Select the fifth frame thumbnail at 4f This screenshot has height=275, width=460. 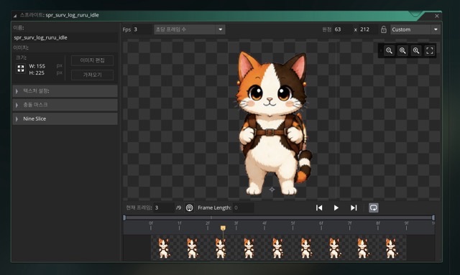click(279, 248)
